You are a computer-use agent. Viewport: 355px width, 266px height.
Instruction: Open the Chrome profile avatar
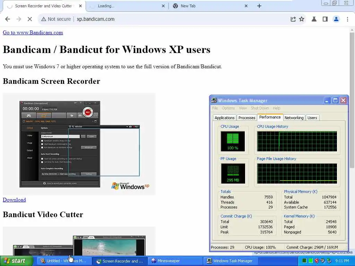pyautogui.click(x=336, y=19)
